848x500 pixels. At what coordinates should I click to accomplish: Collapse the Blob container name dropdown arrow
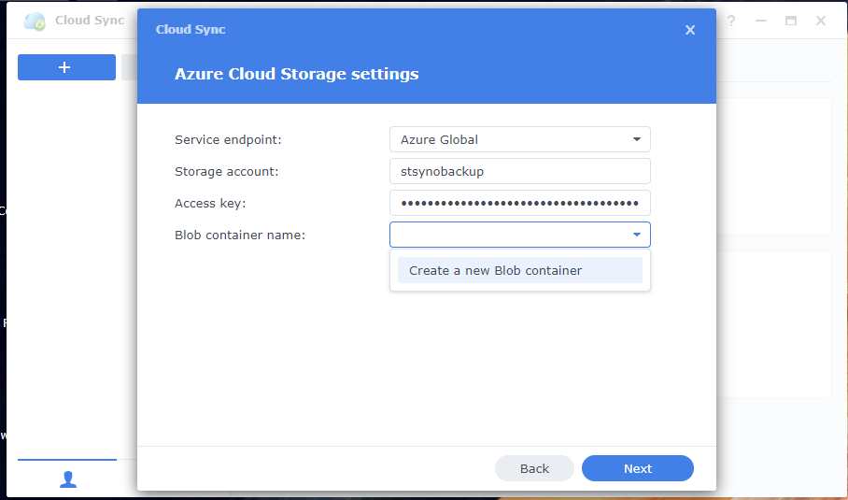pyautogui.click(x=637, y=235)
